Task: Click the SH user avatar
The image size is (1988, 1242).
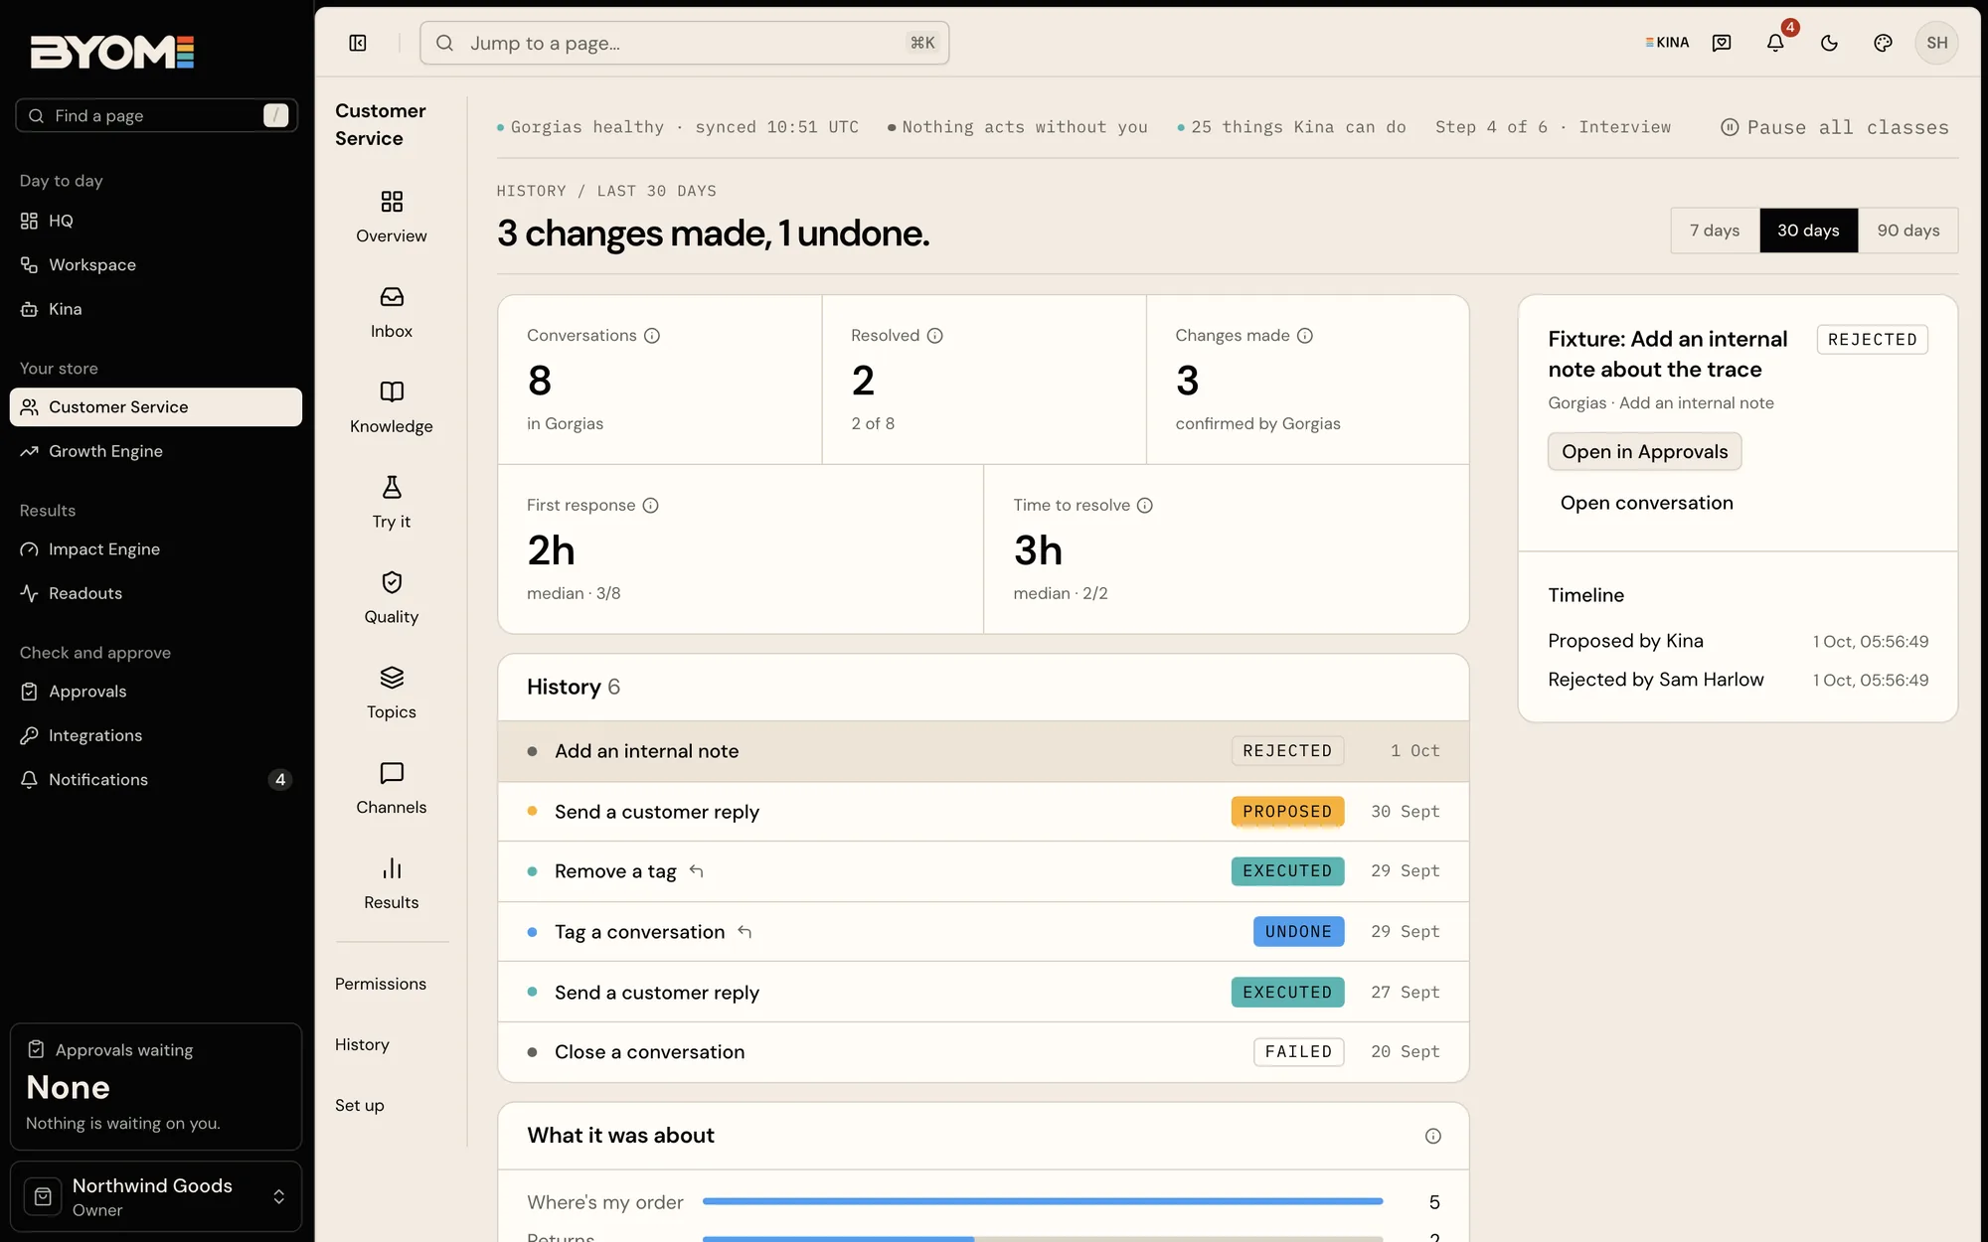Action: tap(1936, 43)
